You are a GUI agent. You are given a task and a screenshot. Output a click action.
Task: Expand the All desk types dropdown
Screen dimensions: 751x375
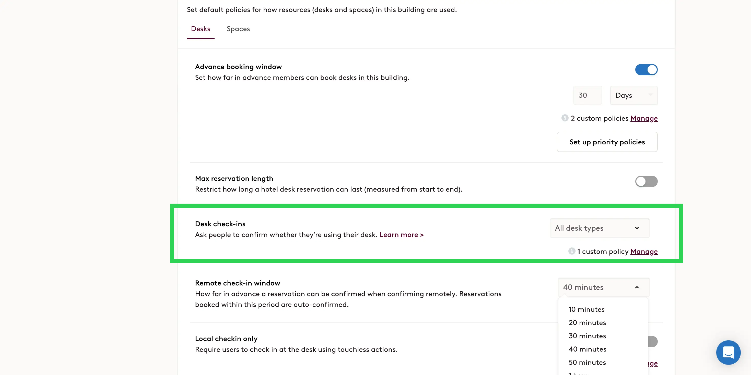click(x=600, y=228)
